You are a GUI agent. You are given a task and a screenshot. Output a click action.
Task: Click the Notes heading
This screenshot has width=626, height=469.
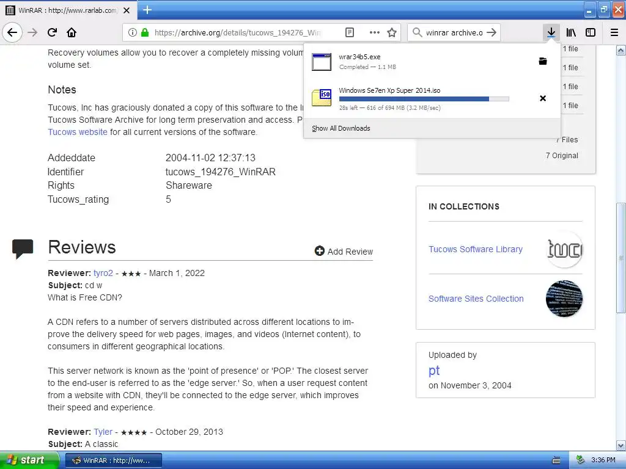point(62,90)
